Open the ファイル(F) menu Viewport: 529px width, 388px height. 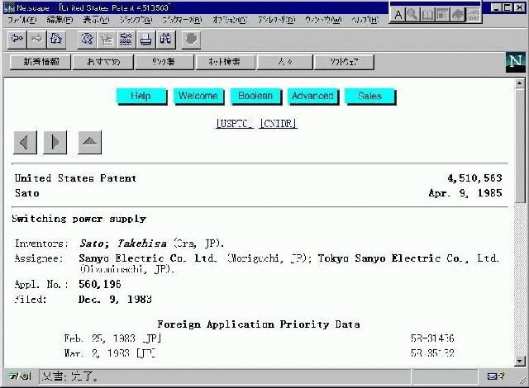coord(21,19)
